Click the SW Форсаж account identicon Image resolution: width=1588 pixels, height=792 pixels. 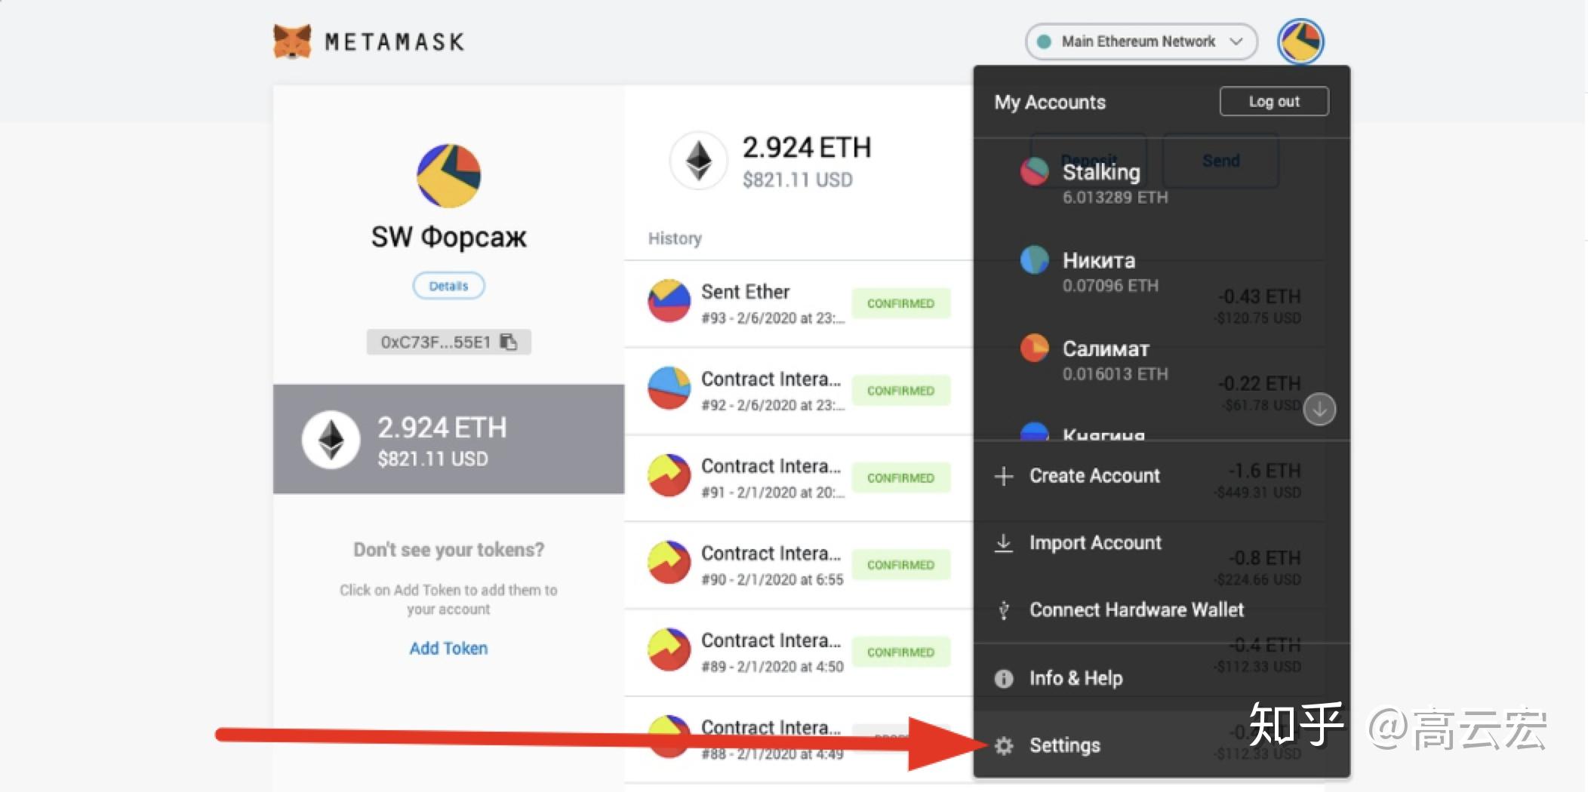click(448, 176)
